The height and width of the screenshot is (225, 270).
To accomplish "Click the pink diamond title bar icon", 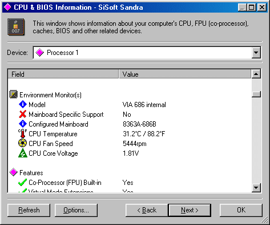I will [x=7, y=7].
